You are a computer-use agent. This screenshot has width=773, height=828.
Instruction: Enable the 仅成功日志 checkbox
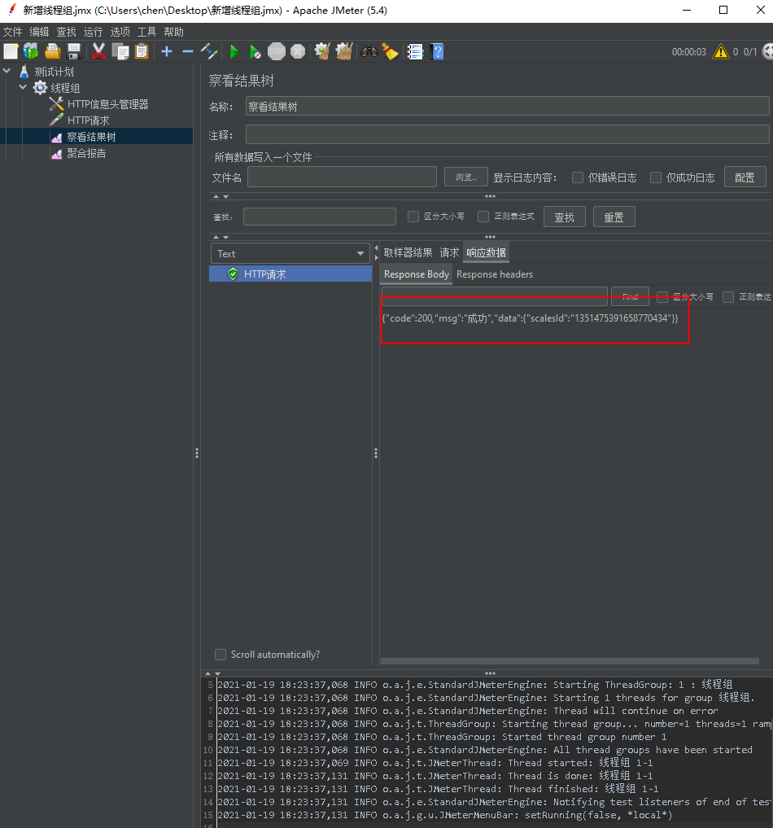coord(656,177)
